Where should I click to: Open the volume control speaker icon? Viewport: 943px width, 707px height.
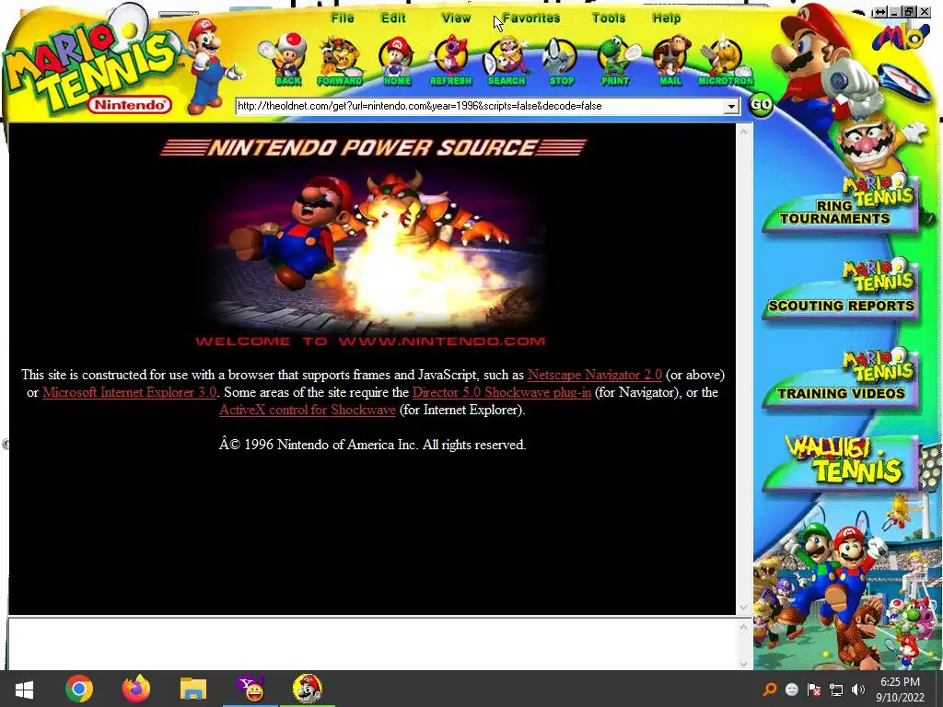tap(858, 690)
